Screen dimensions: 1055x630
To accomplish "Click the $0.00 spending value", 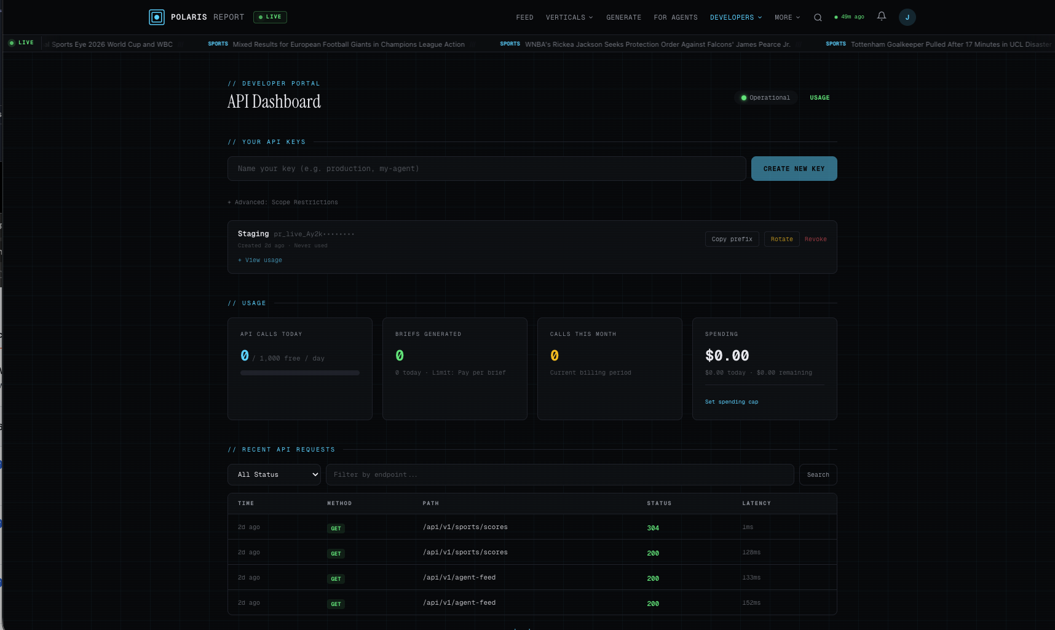I will 727,356.
